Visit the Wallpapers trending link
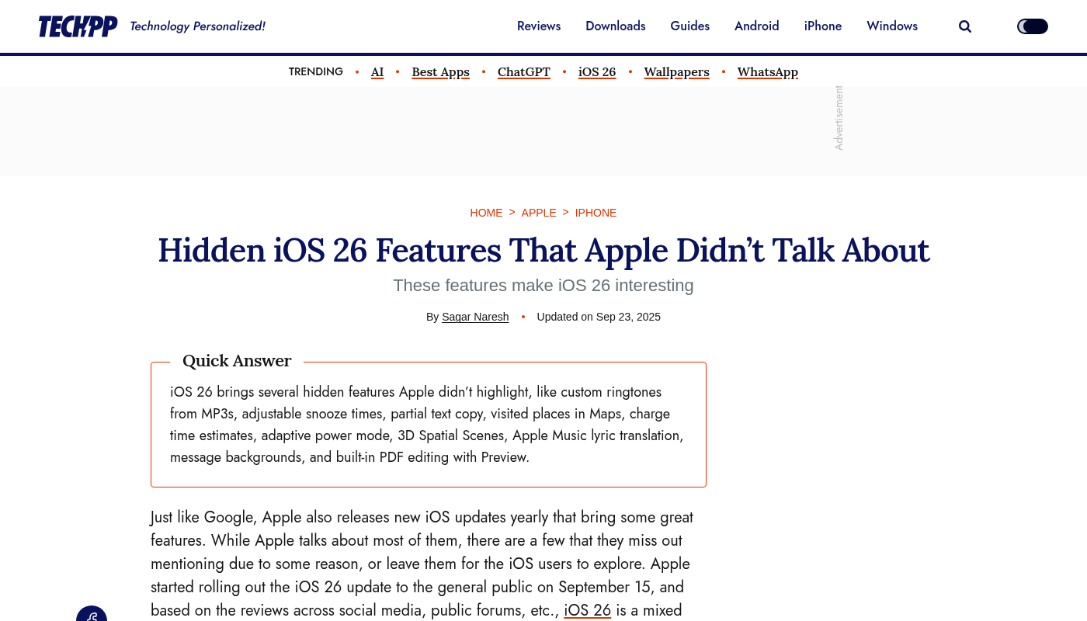 click(676, 72)
